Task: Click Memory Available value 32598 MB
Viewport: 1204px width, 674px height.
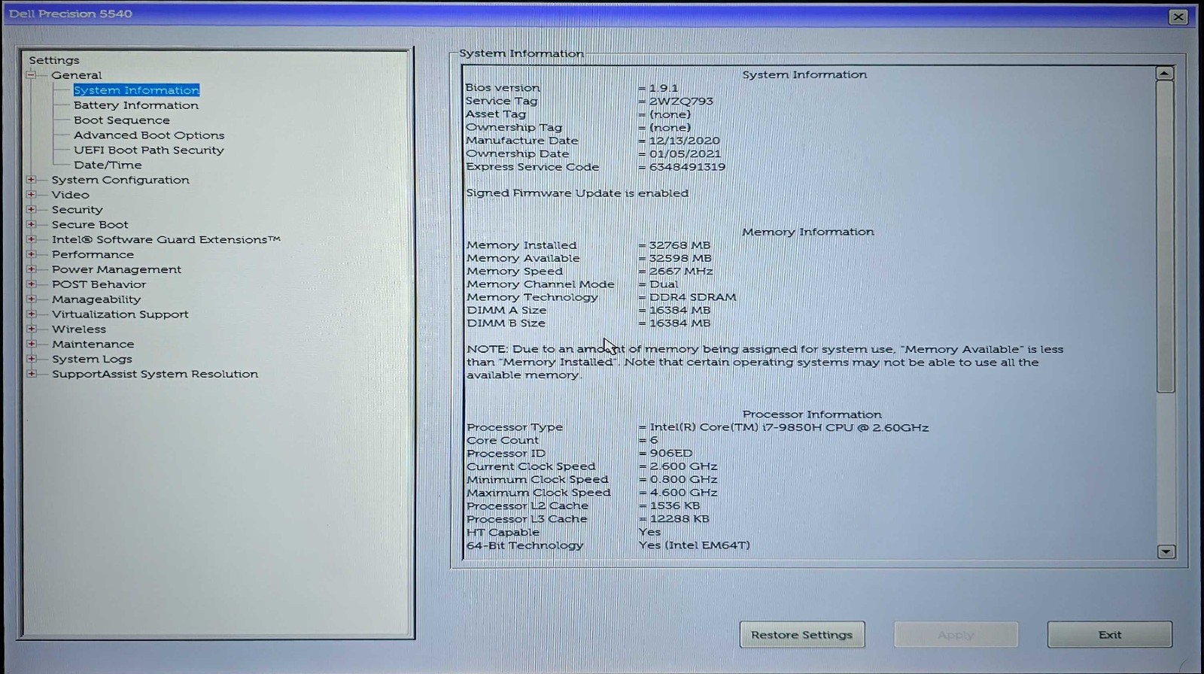Action: 680,258
